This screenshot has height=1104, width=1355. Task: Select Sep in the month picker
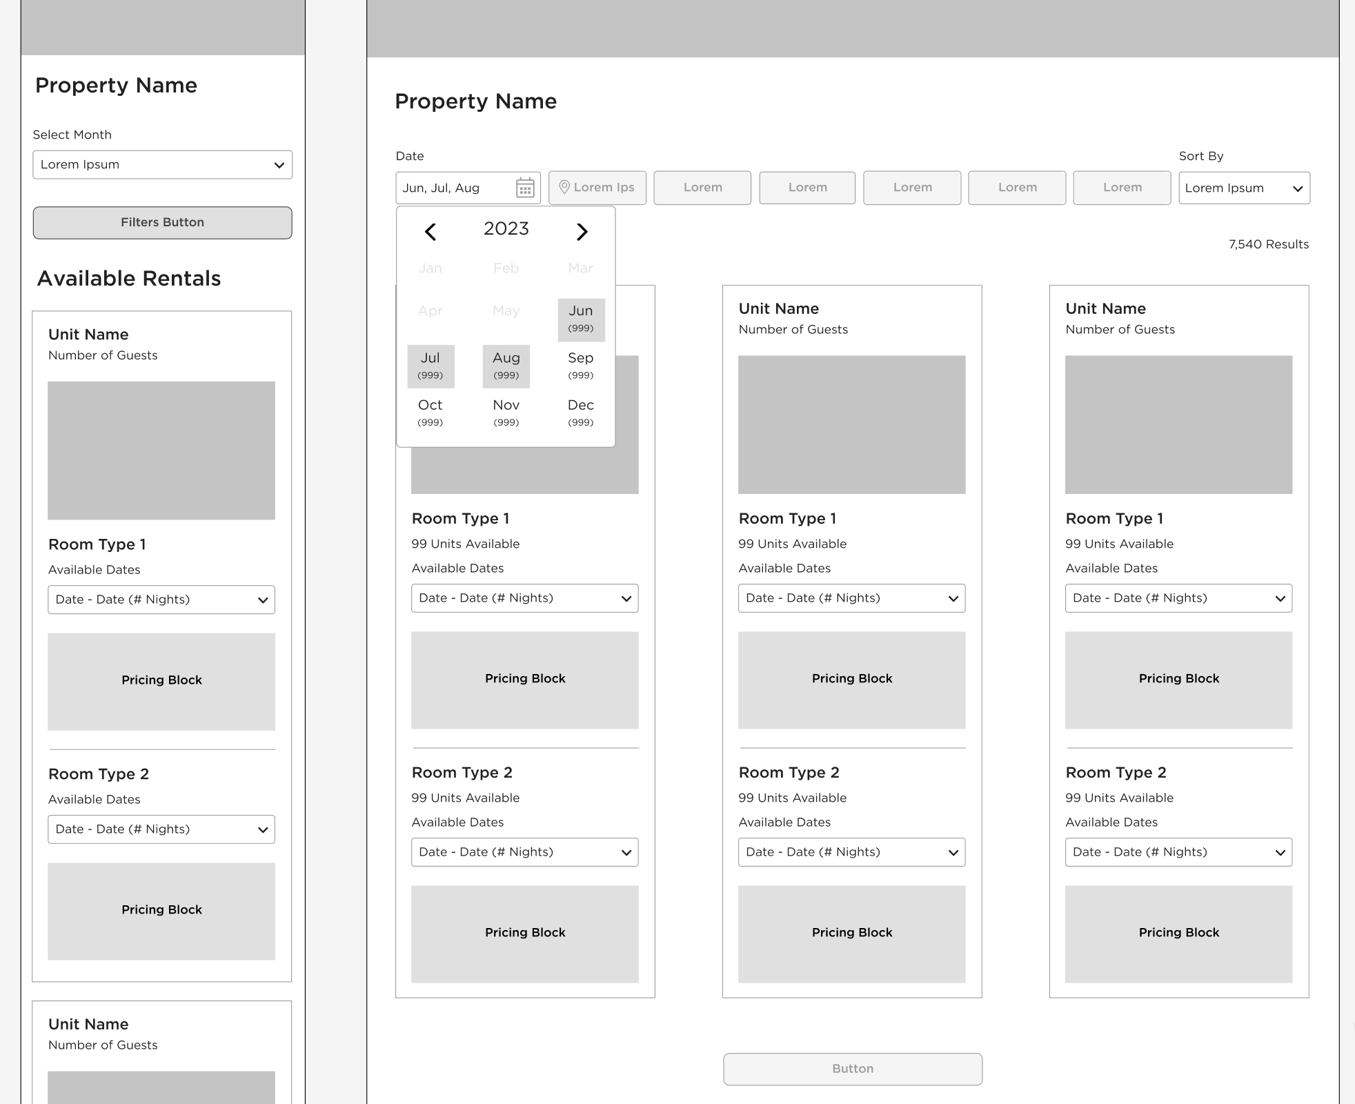coord(581,366)
